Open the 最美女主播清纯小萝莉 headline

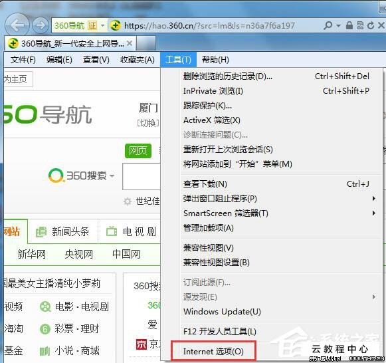[52, 283]
